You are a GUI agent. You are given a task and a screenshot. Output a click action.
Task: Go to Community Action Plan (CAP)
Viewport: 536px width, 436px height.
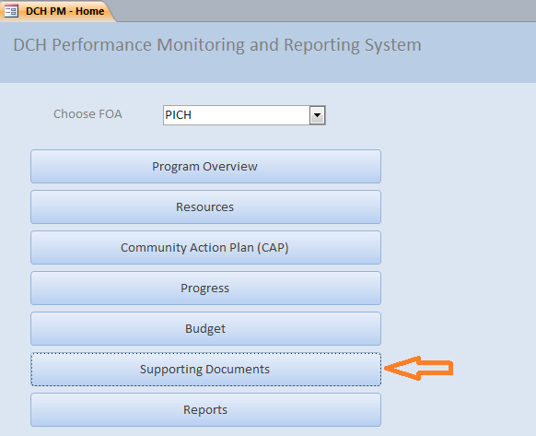pos(205,247)
